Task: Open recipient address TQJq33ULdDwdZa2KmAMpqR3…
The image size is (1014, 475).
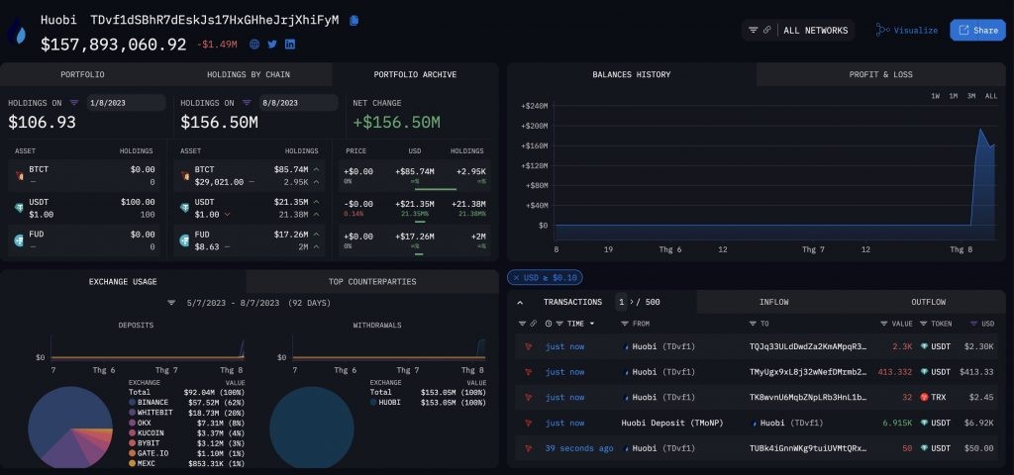Action: 807,347
